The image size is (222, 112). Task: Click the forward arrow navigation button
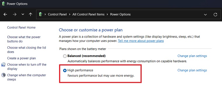[x=15, y=14]
